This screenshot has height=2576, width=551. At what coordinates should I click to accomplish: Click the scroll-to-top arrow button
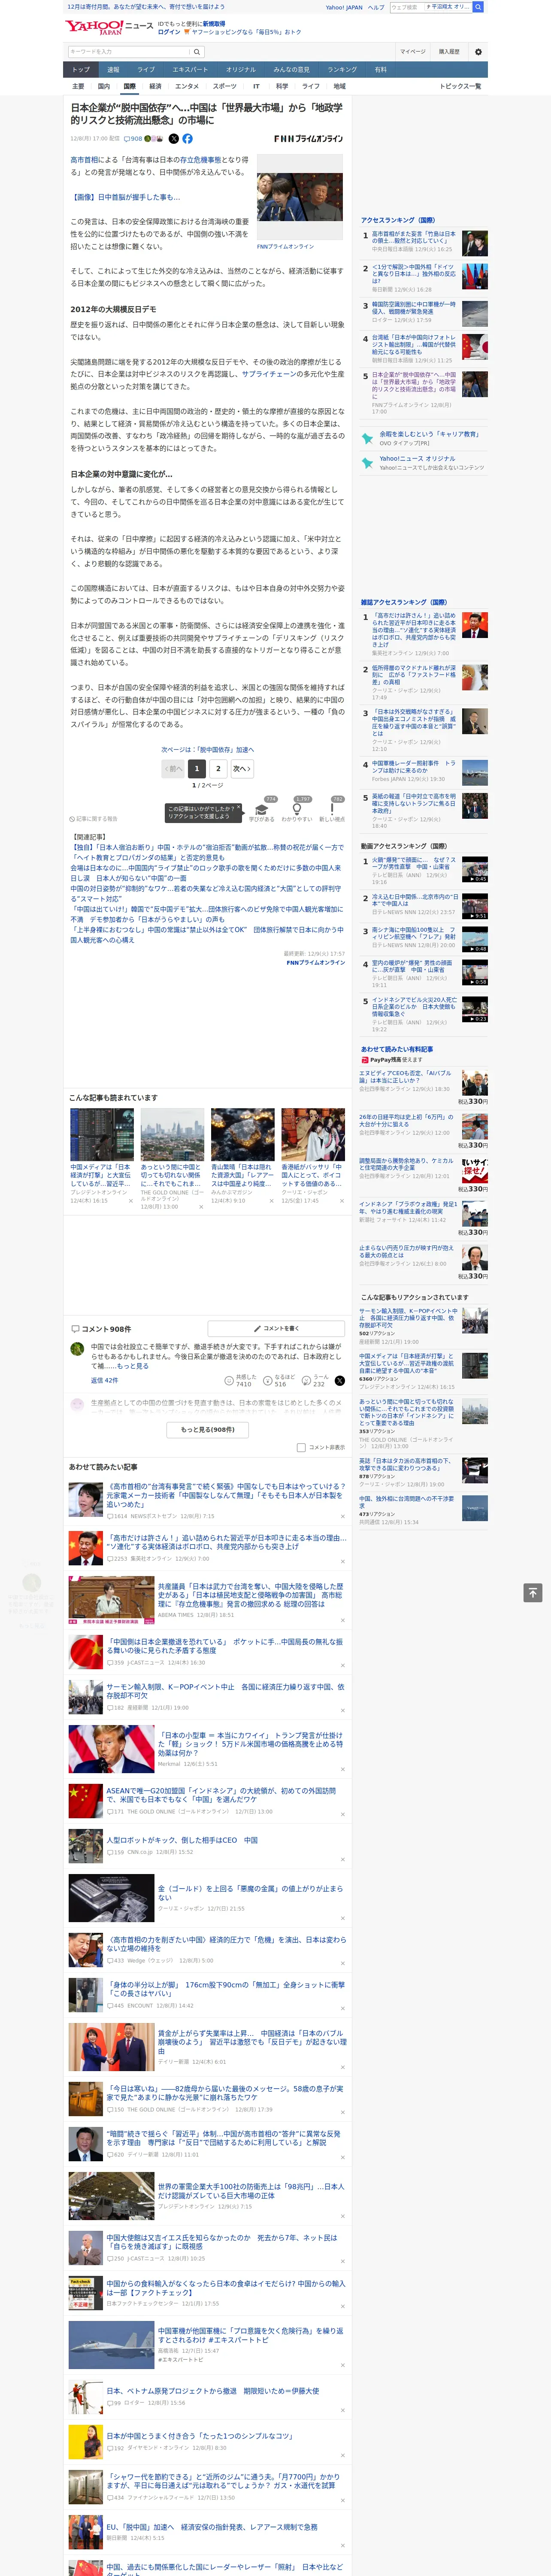point(533,1592)
